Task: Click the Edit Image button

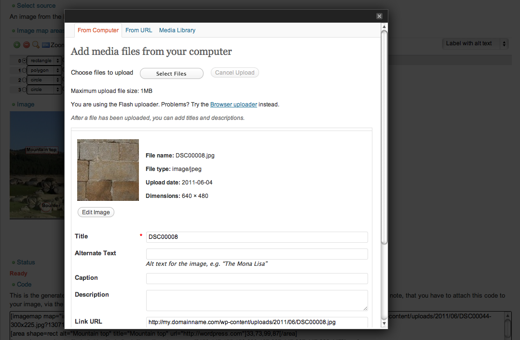Action: point(96,212)
